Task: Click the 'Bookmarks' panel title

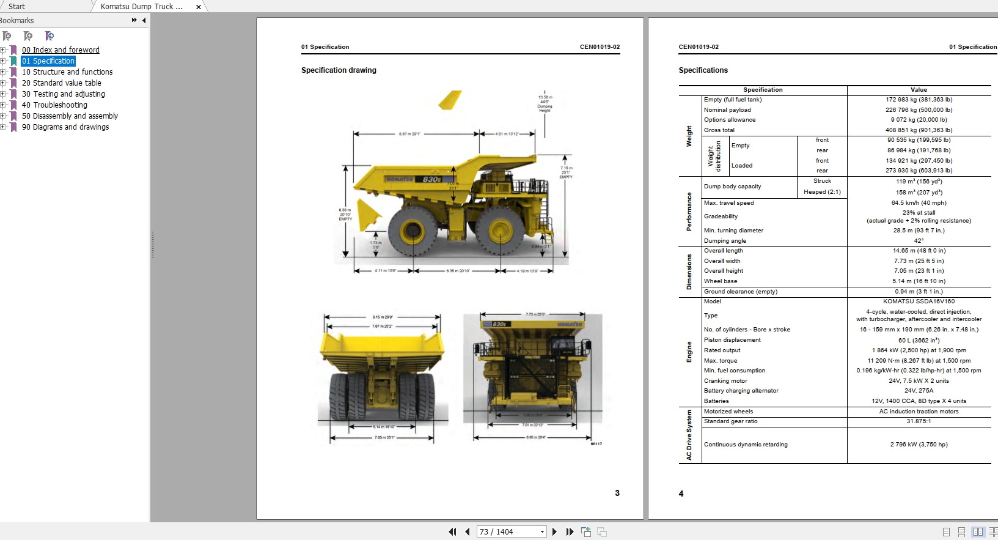Action: (x=17, y=20)
